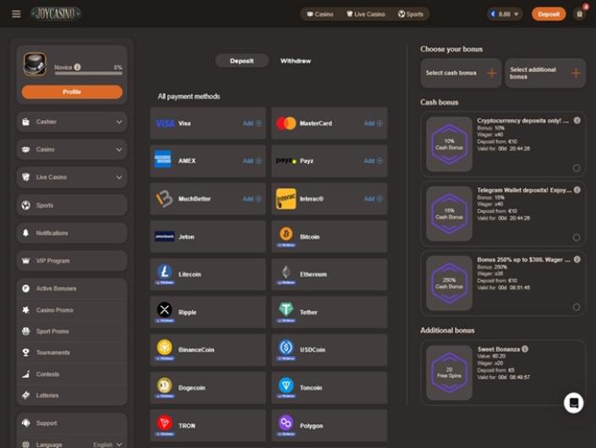Click the gift box icon in header
This screenshot has height=448, width=596.
pos(579,14)
